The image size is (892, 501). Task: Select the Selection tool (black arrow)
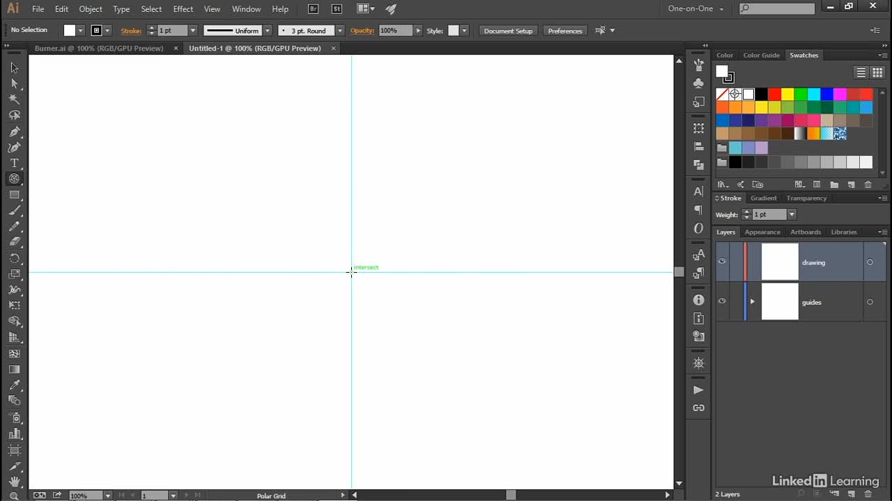(x=14, y=67)
